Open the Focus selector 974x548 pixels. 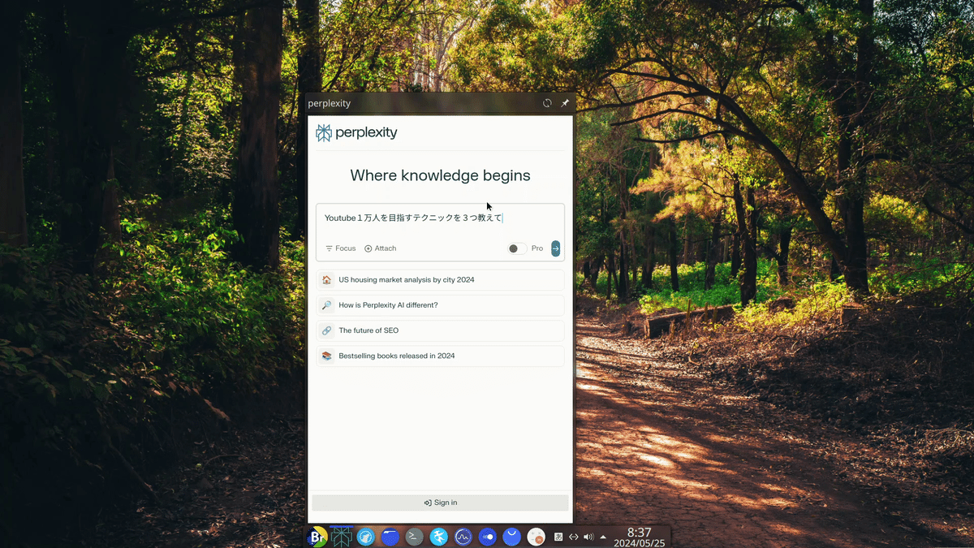[x=340, y=248]
